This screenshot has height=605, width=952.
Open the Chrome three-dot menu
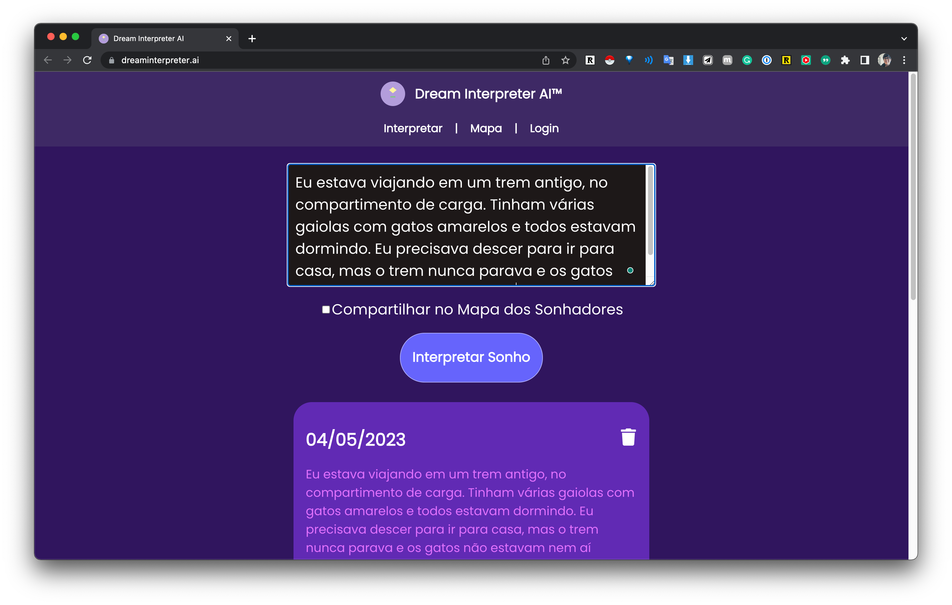tap(904, 60)
